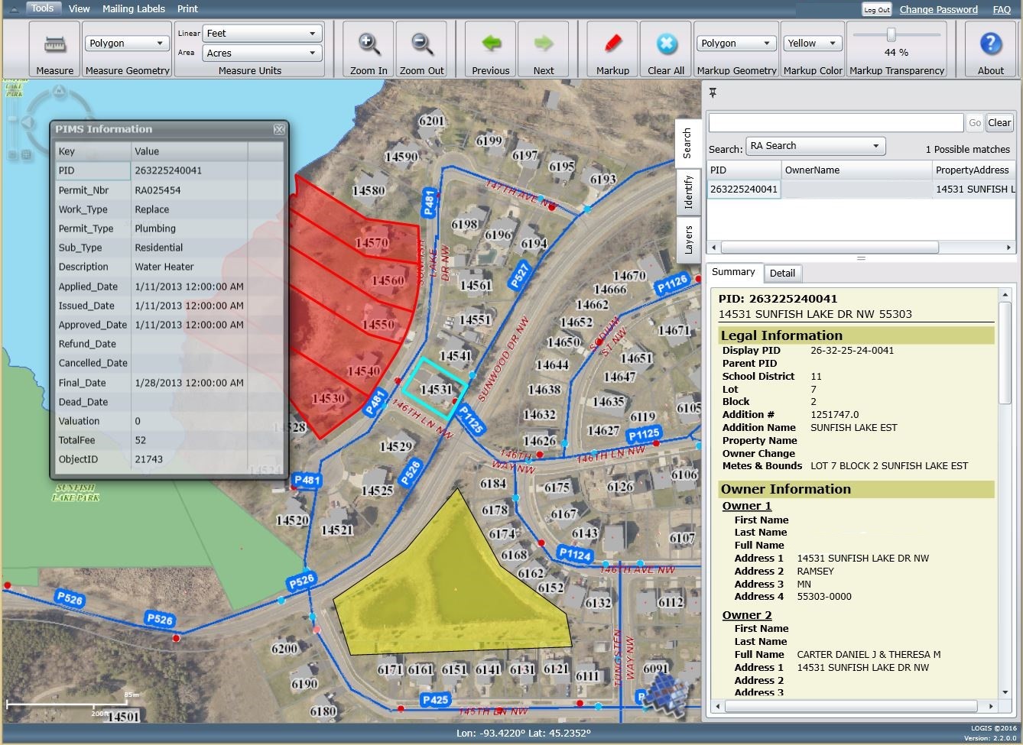
Task: Switch to the Layers side tab
Action: pos(687,239)
